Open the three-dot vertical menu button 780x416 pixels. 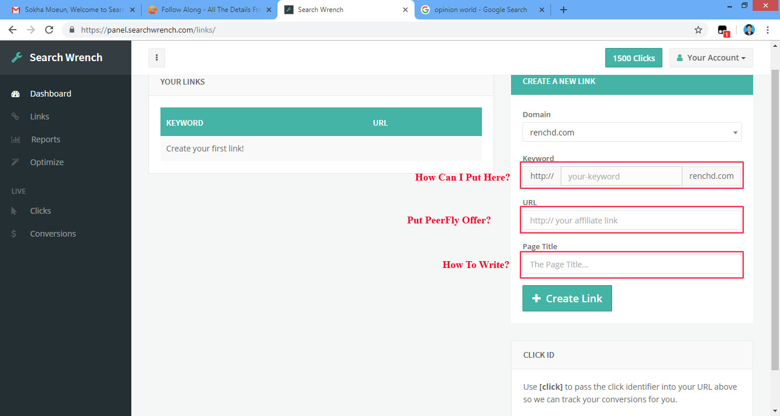click(156, 58)
